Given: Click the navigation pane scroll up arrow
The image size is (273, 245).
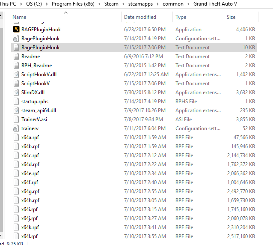Looking at the screenshot, I should tap(1, 16).
